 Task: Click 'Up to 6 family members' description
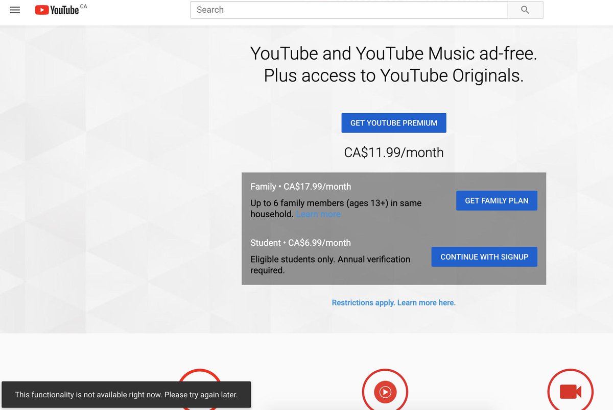pos(336,209)
